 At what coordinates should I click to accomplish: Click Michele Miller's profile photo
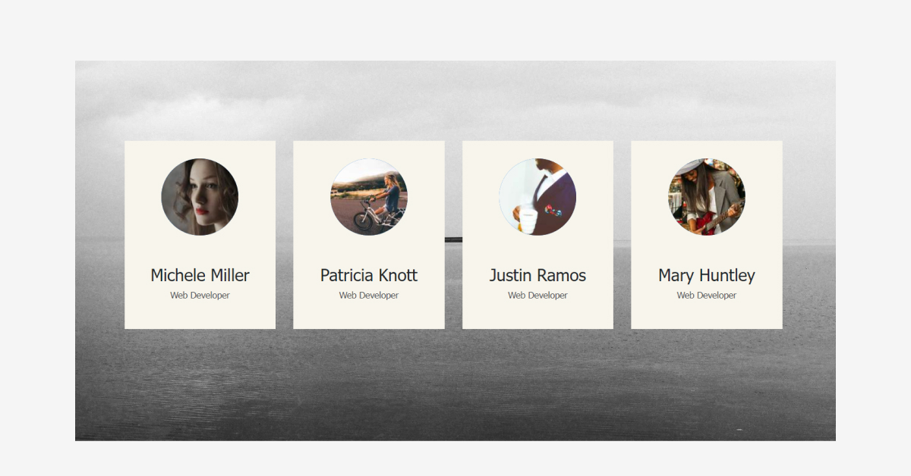(200, 197)
